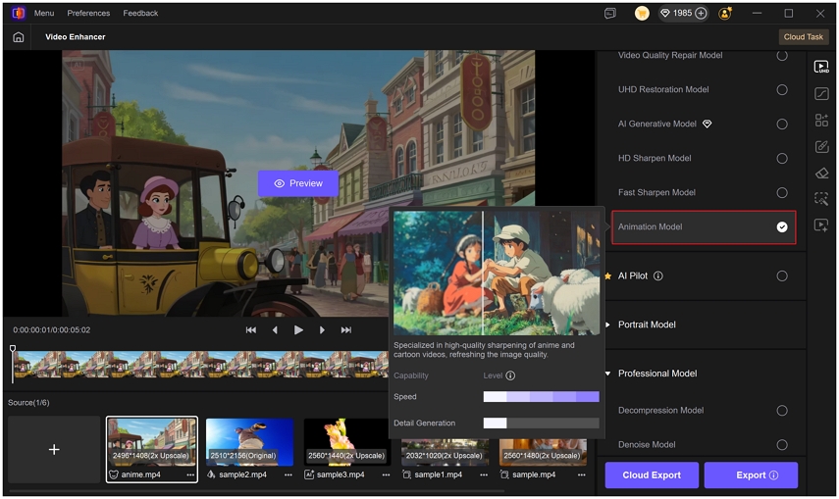Click the timeline filmstrip
Image resolution: width=839 pixels, height=499 pixels.
click(x=201, y=365)
